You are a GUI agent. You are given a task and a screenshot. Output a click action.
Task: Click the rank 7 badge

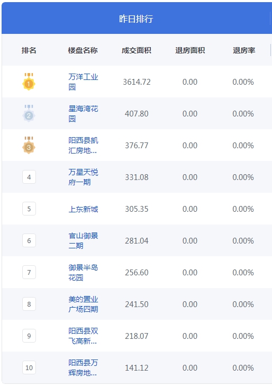(x=29, y=272)
